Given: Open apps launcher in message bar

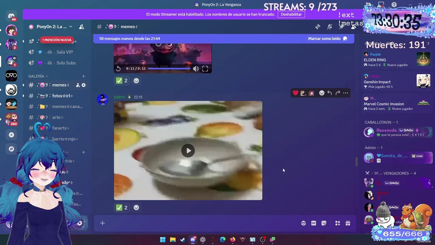Looking at the screenshot, I should pos(337,223).
